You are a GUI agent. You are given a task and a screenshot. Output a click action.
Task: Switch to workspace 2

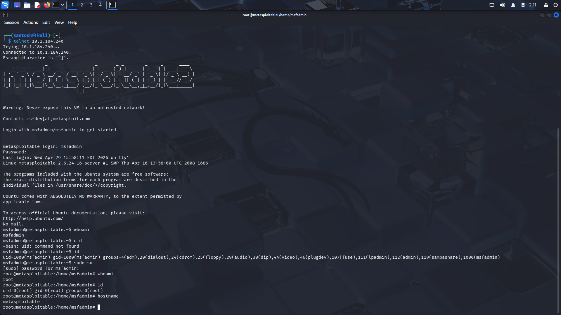(82, 5)
